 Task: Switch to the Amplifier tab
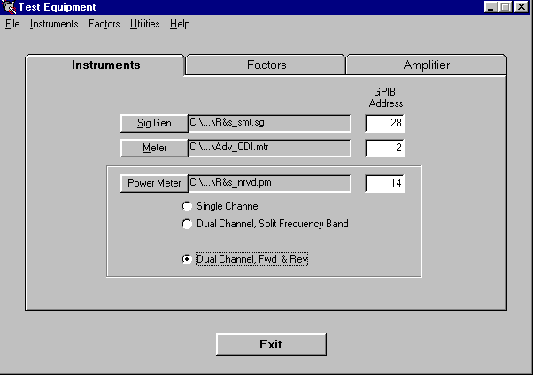click(426, 65)
